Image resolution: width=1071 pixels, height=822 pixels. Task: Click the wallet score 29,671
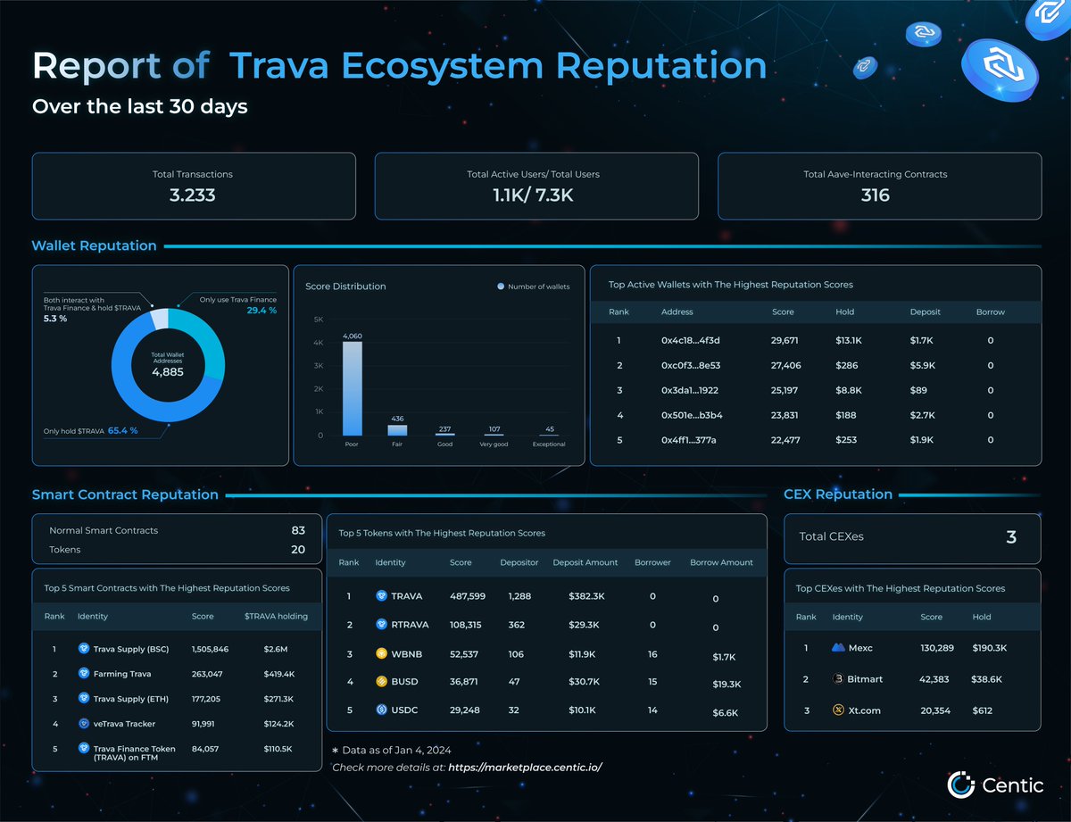tap(786, 340)
